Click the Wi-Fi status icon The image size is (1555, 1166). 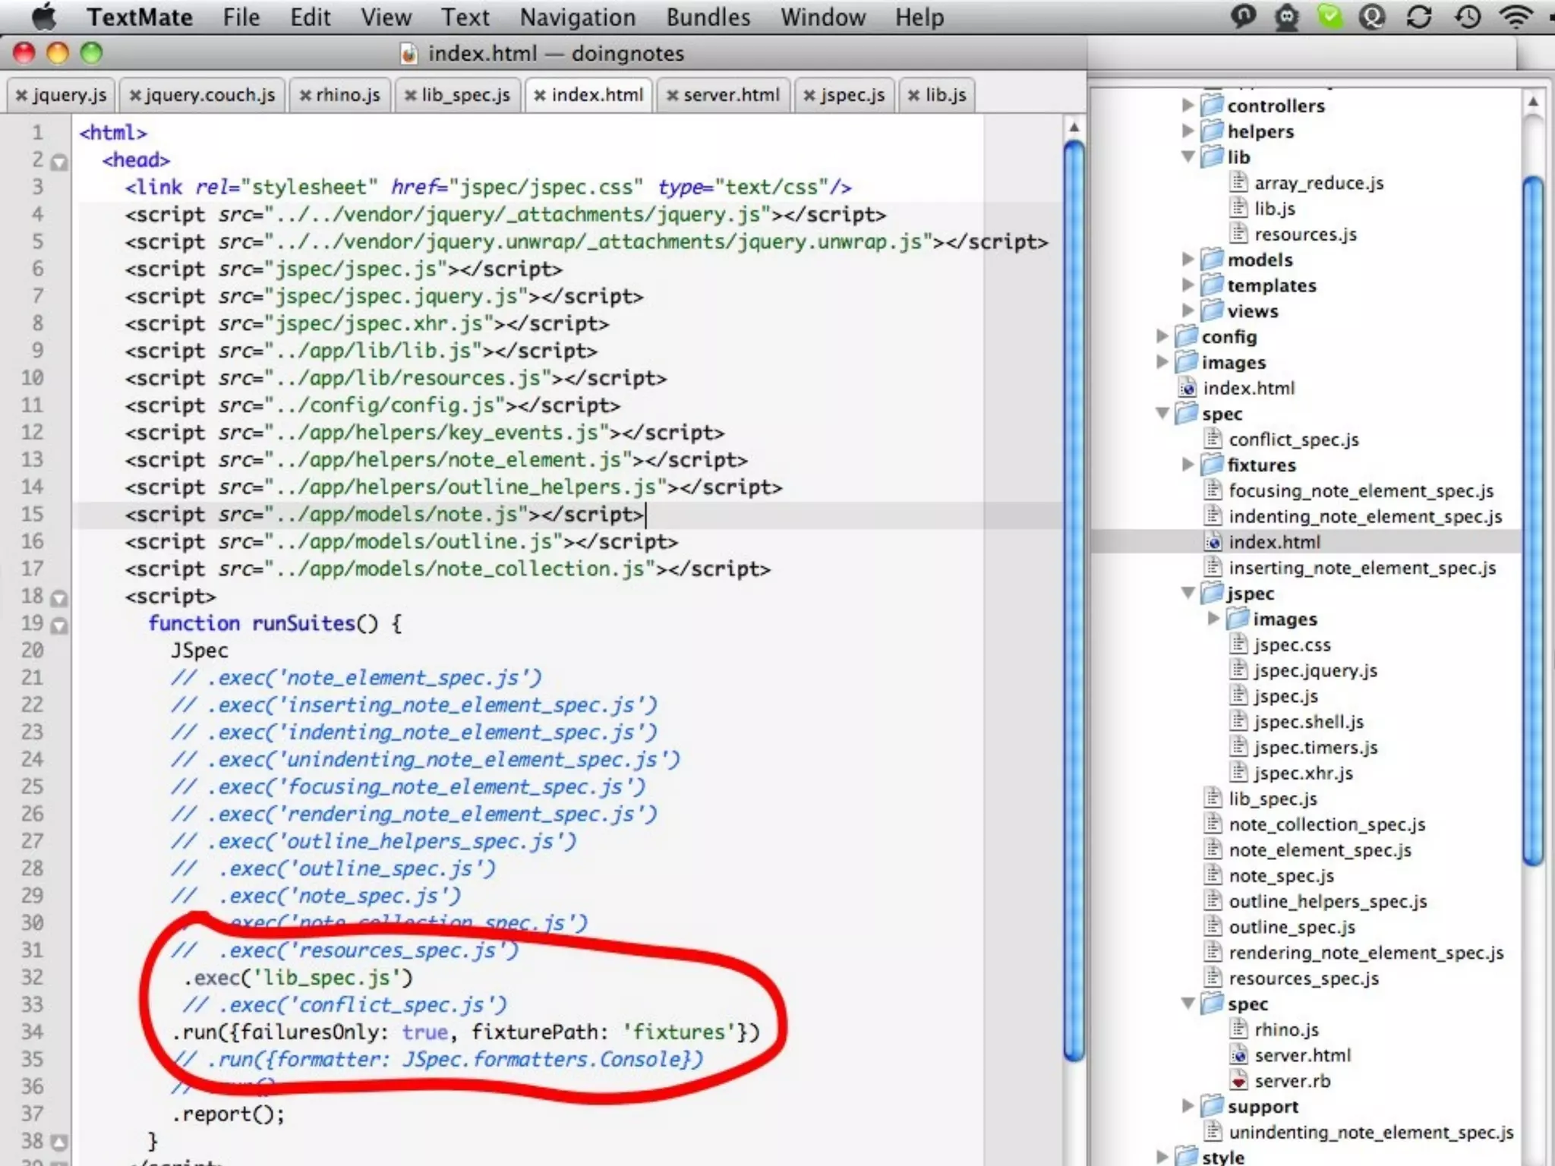click(x=1516, y=17)
